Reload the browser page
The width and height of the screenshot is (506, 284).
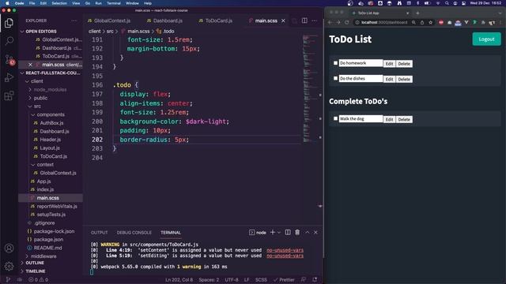(347, 23)
